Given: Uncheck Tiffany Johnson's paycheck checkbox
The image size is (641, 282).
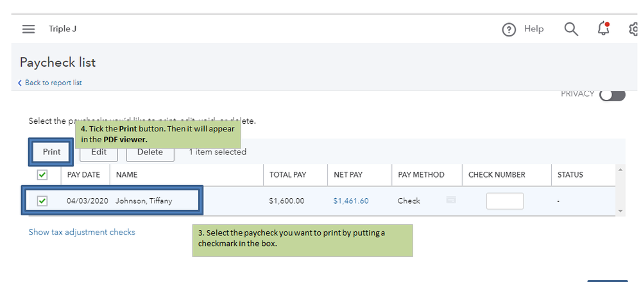Looking at the screenshot, I should pos(42,201).
